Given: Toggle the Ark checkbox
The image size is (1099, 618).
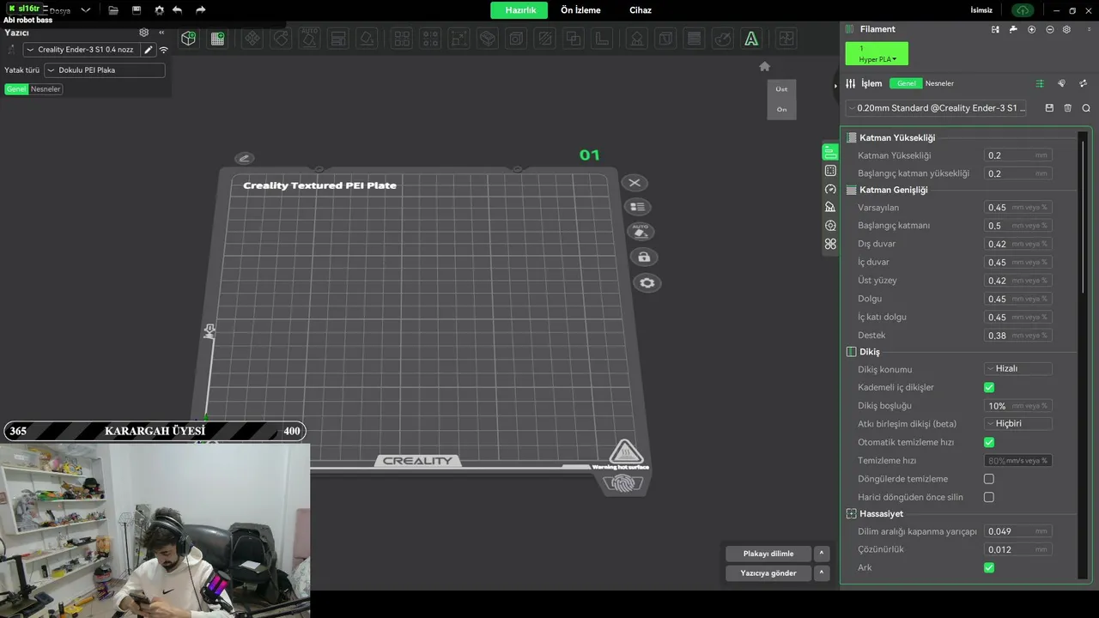Looking at the screenshot, I should [989, 567].
